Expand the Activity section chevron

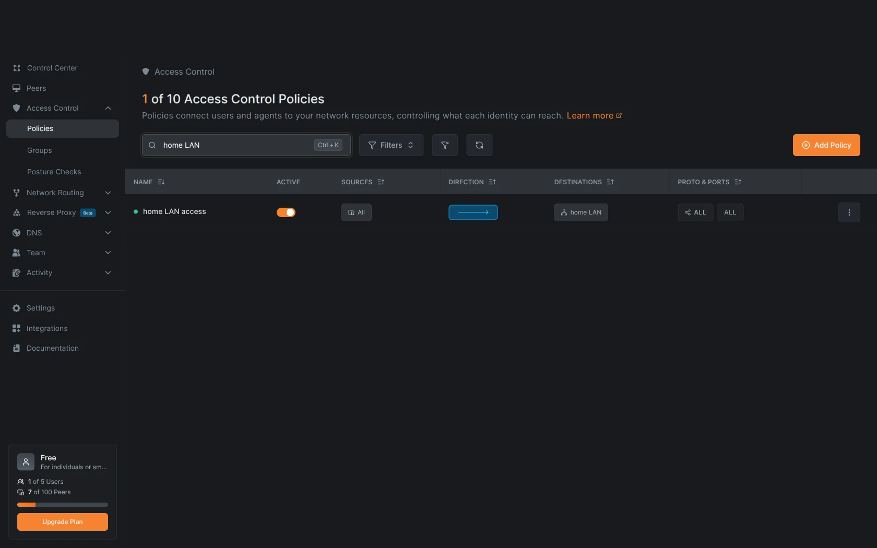click(108, 272)
